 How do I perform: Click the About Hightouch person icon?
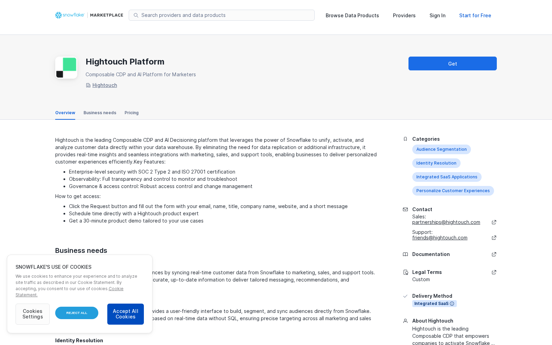pyautogui.click(x=405, y=321)
